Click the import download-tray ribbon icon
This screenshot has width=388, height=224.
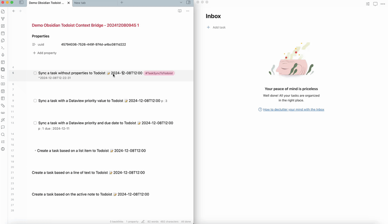[x=3, y=84]
